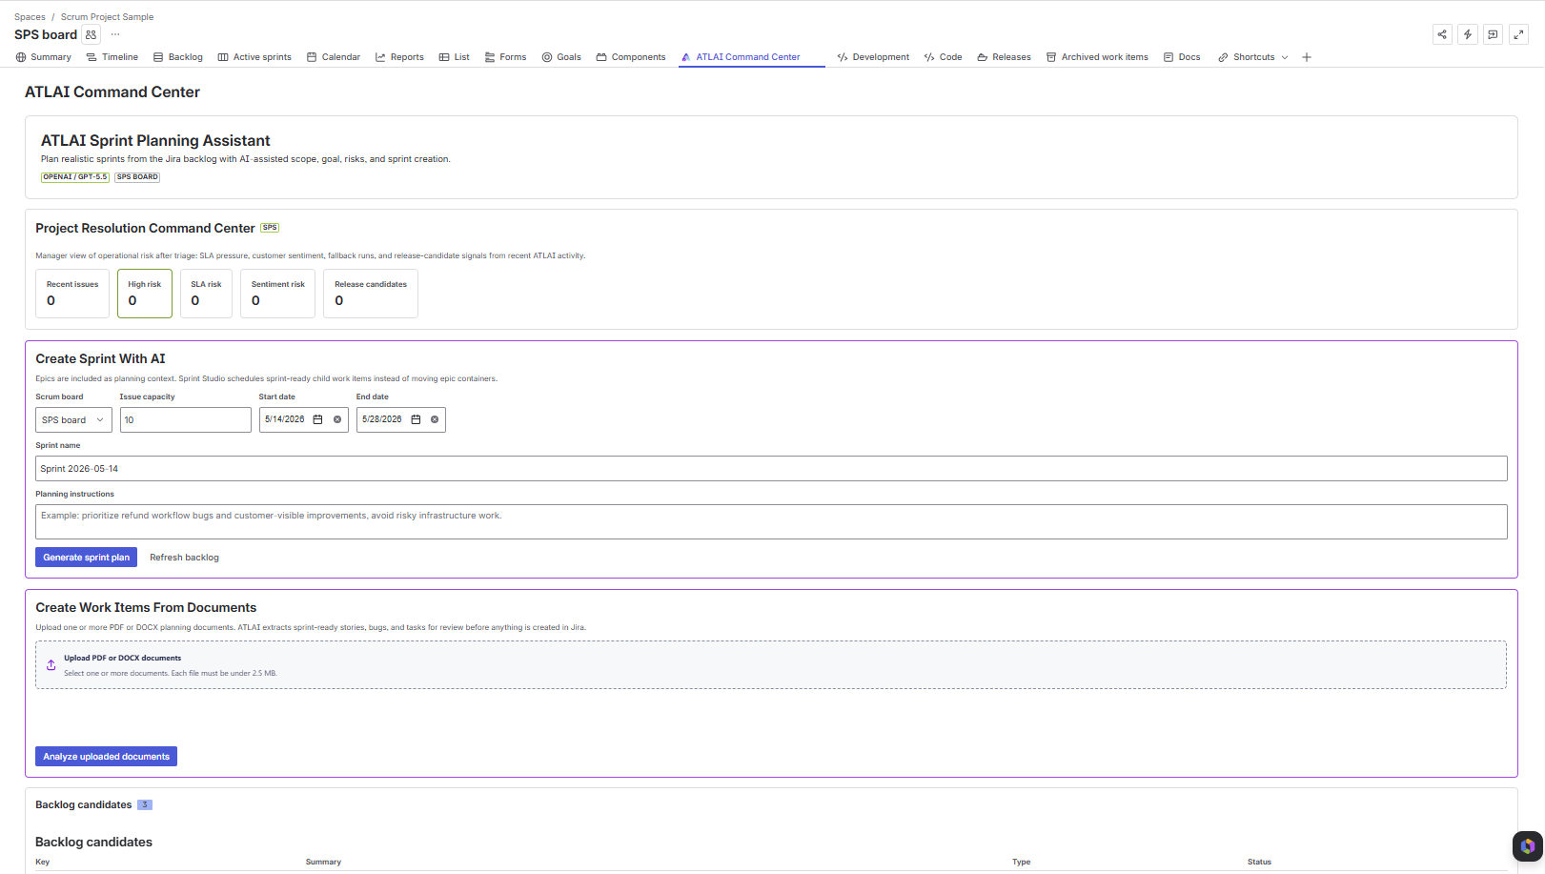Click the SPS board title

pos(46,34)
